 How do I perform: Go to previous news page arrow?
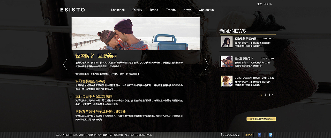point(258,95)
